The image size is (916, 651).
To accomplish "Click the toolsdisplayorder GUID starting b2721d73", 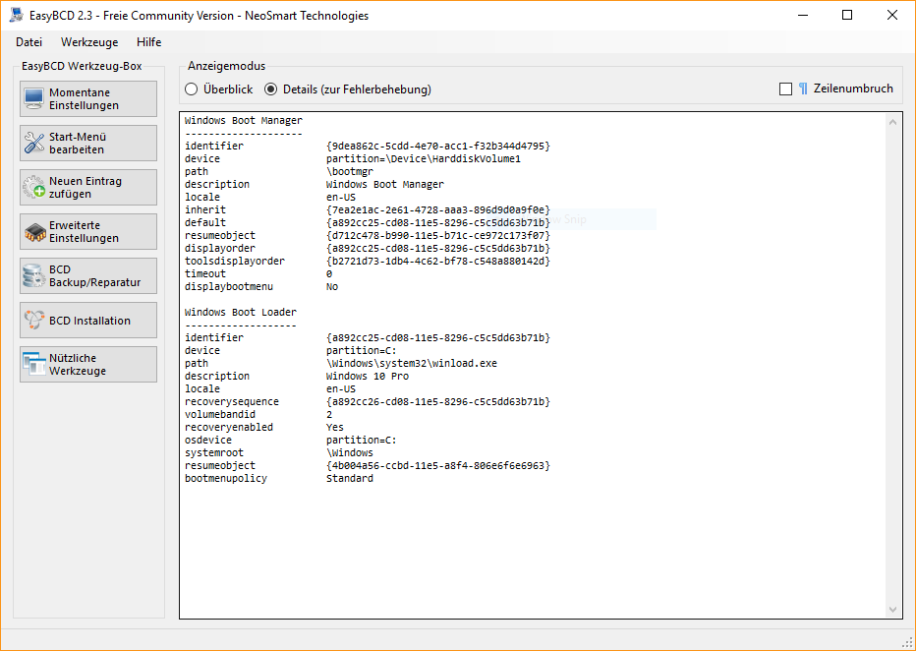I will (x=438, y=262).
